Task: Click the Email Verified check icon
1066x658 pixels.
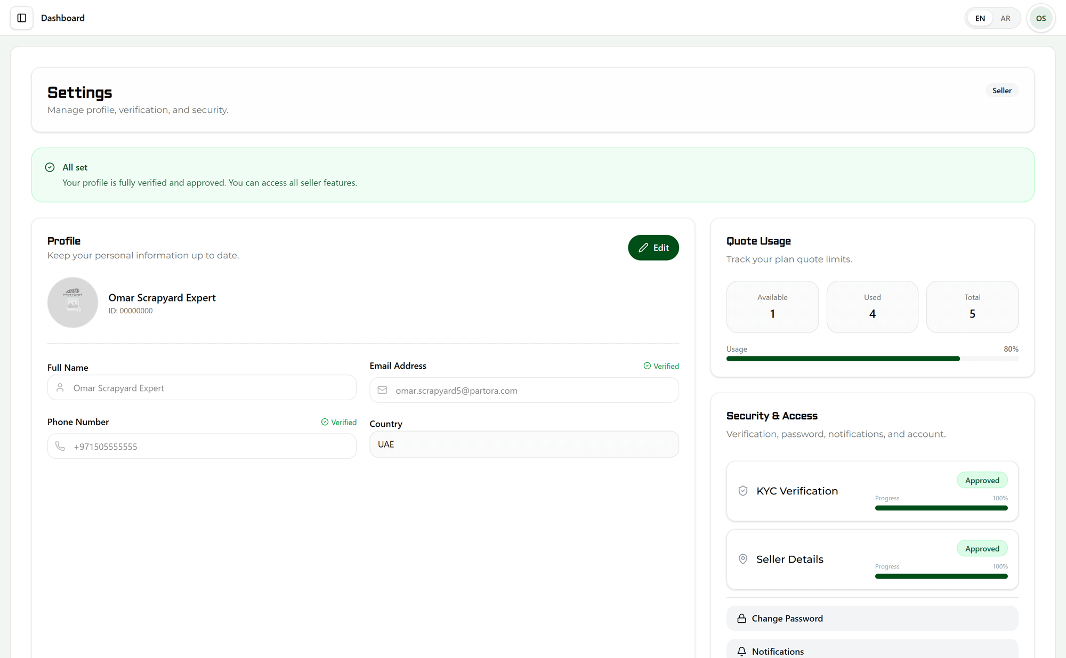Action: [647, 366]
